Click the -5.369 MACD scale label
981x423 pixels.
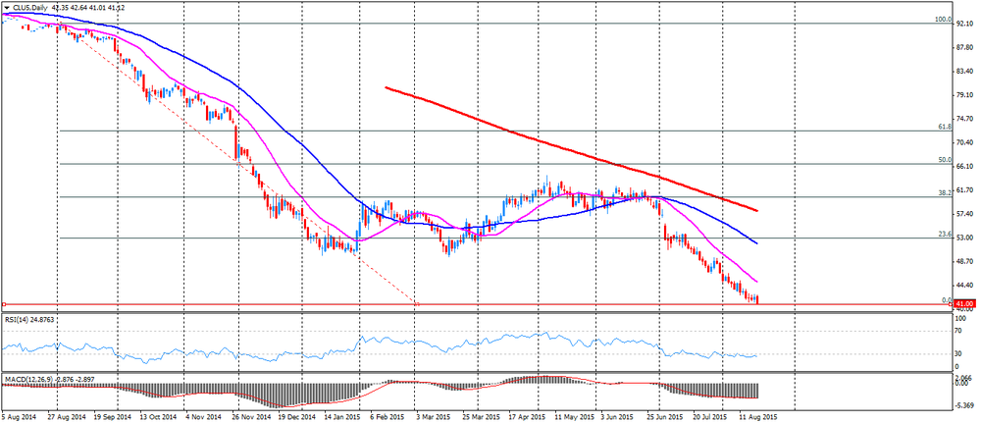(964, 405)
